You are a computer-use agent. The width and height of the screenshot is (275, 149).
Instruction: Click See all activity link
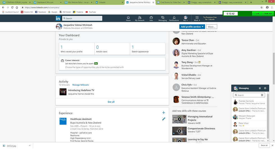(111, 102)
